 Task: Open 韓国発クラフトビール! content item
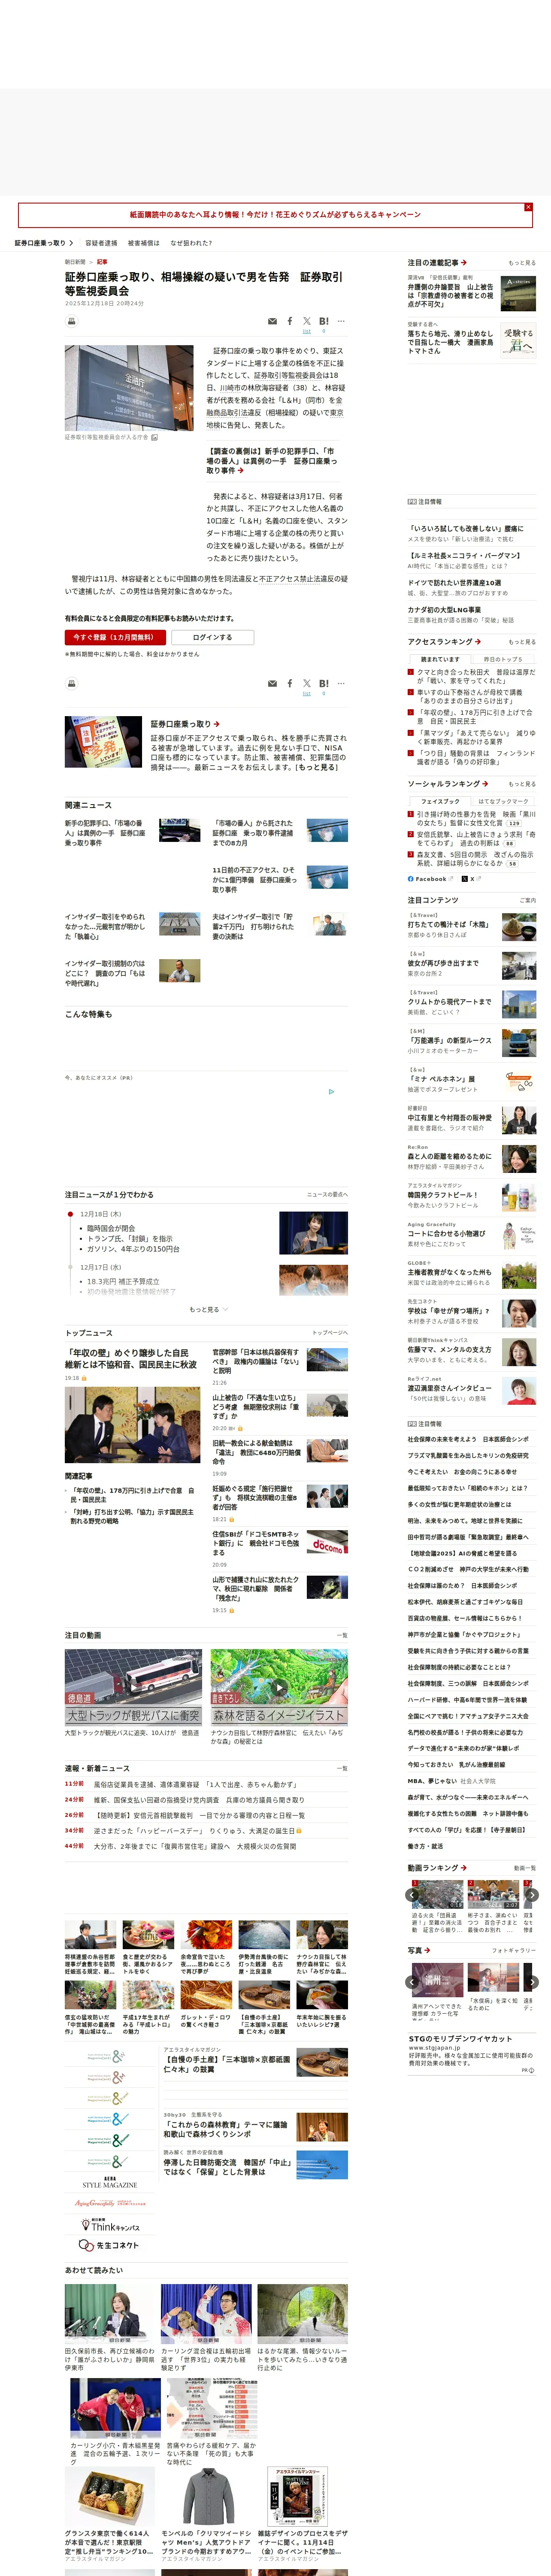443,1195
